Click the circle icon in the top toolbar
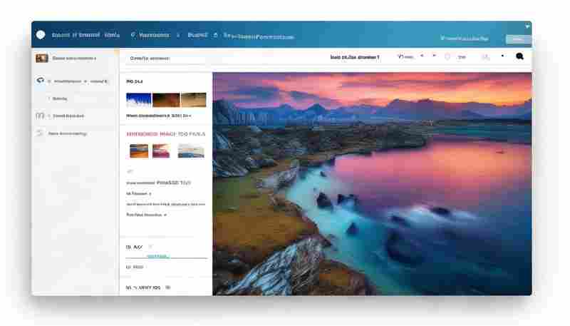This screenshot has width=570, height=326. (447, 57)
